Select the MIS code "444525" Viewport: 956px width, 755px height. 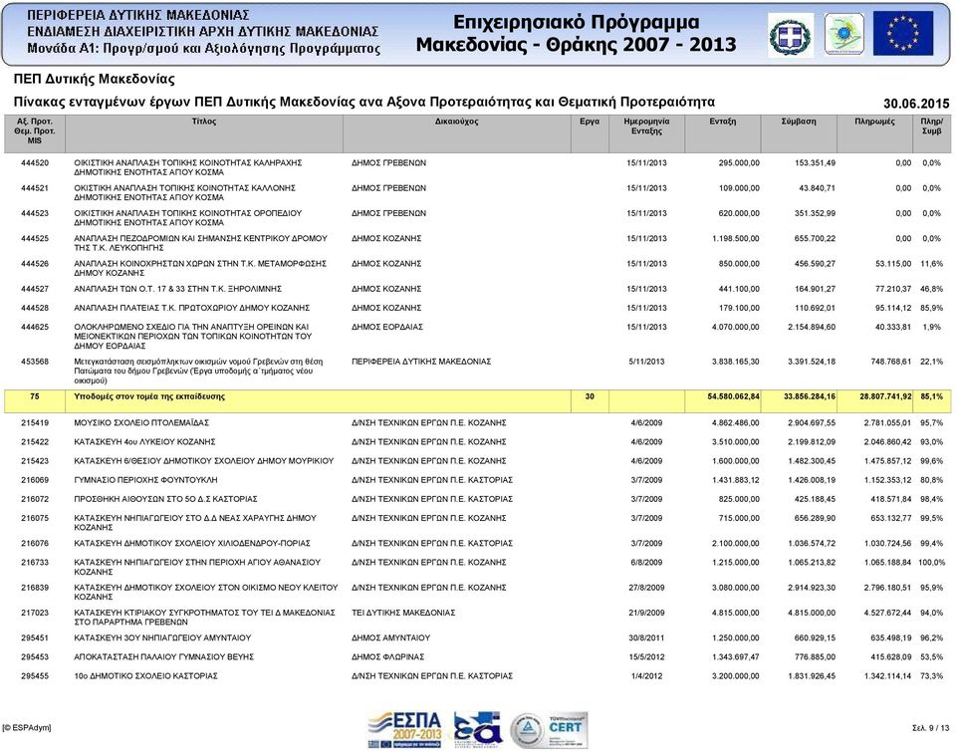(35, 239)
